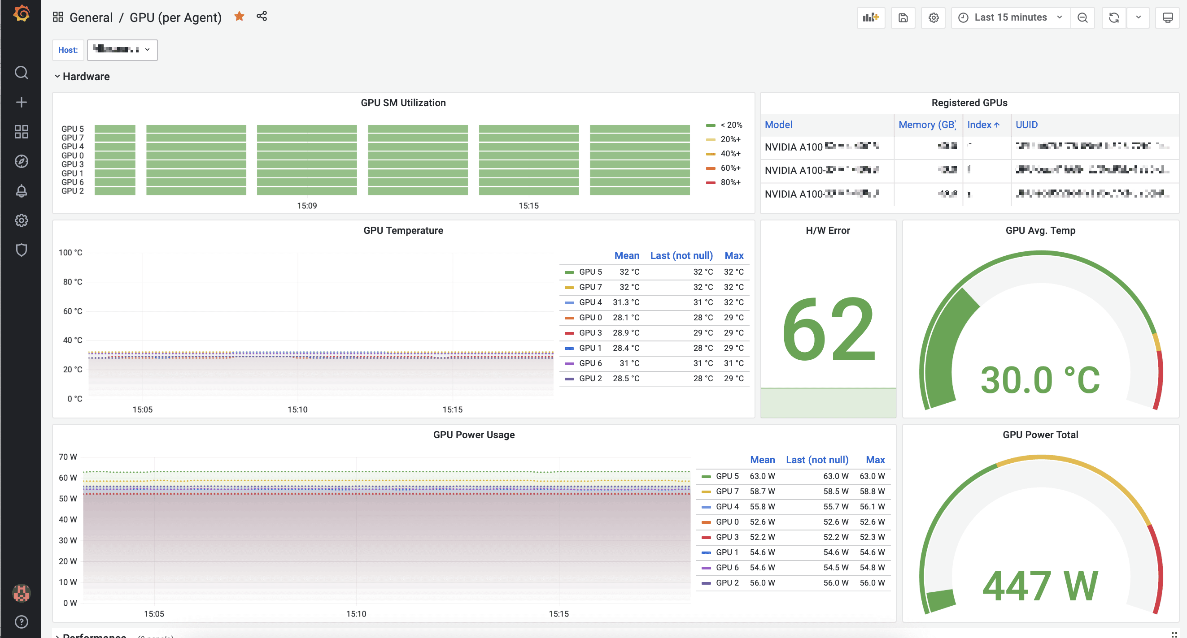Click the refresh dashboard button
The width and height of the screenshot is (1187, 638).
[1114, 17]
